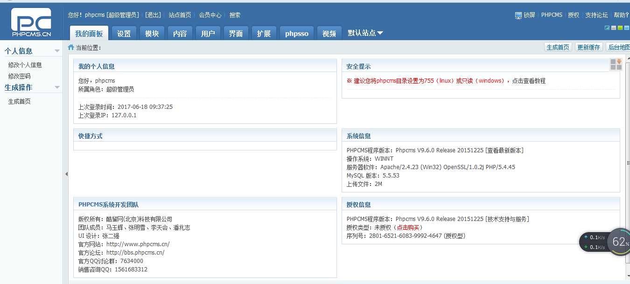Click the 搜索 link in top bar
The image size is (630, 284).
pyautogui.click(x=235, y=15)
